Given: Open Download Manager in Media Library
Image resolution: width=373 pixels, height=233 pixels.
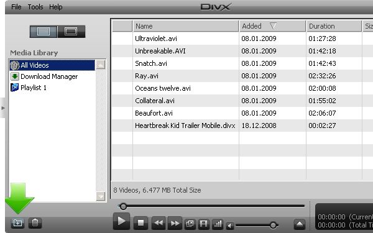Looking at the screenshot, I should [x=49, y=76].
